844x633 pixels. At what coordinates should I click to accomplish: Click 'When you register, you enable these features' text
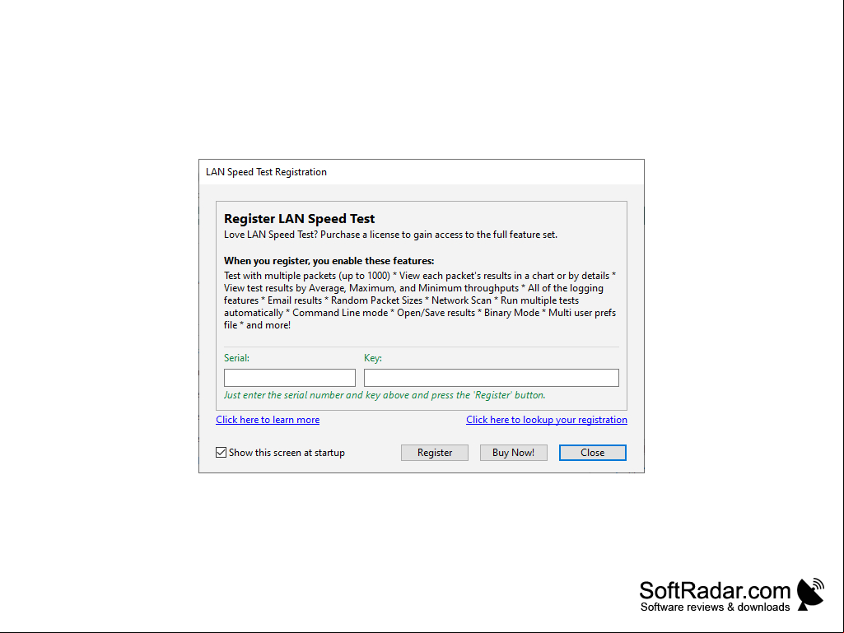[x=329, y=261]
